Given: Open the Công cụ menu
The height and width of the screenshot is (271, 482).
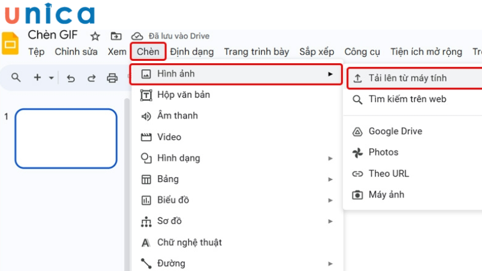Looking at the screenshot, I should (362, 52).
